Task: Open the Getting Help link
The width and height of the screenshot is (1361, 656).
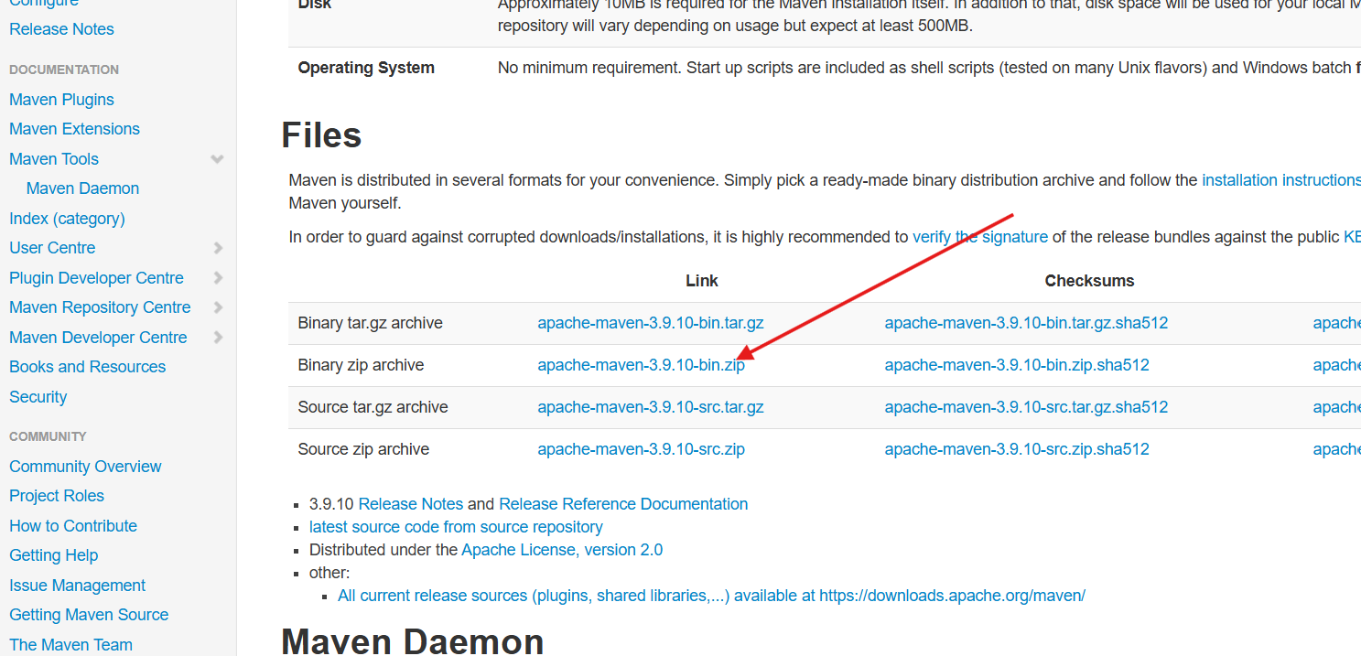Action: click(x=53, y=555)
